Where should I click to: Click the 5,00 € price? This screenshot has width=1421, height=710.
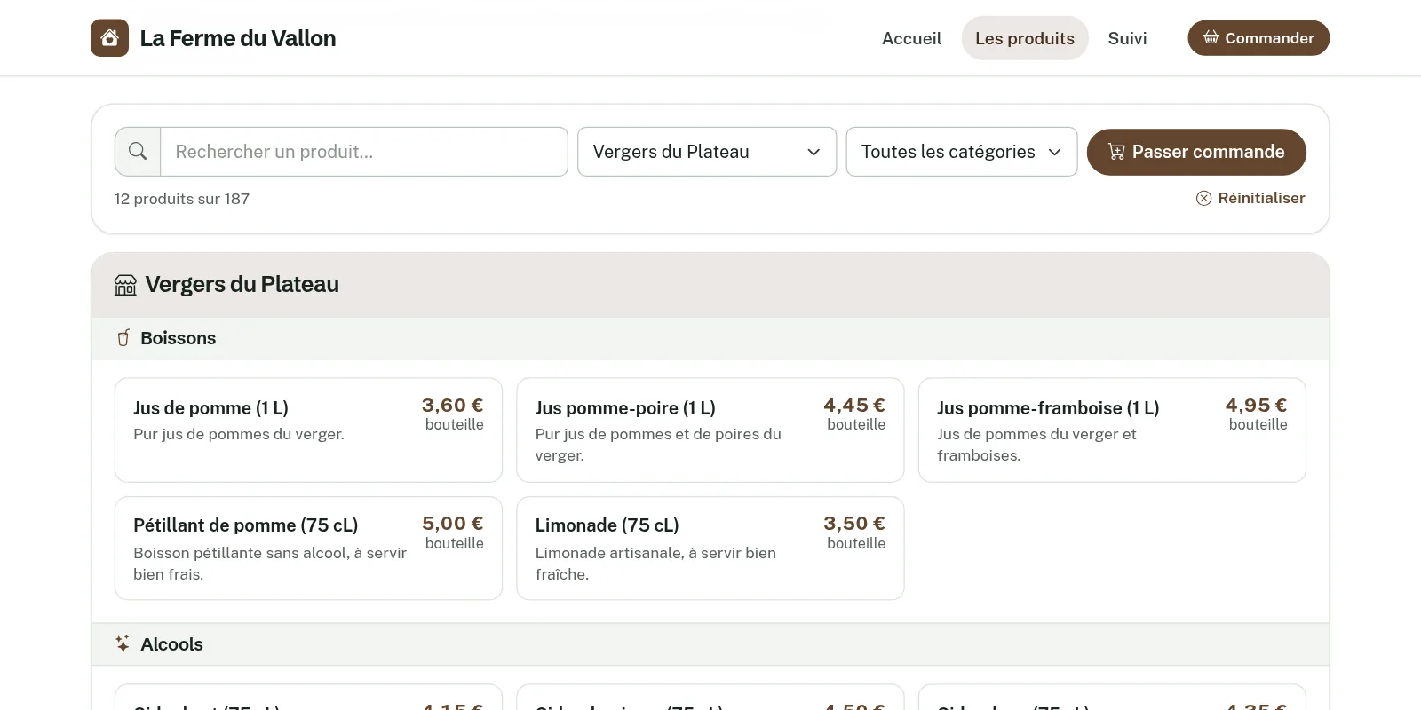click(x=453, y=524)
